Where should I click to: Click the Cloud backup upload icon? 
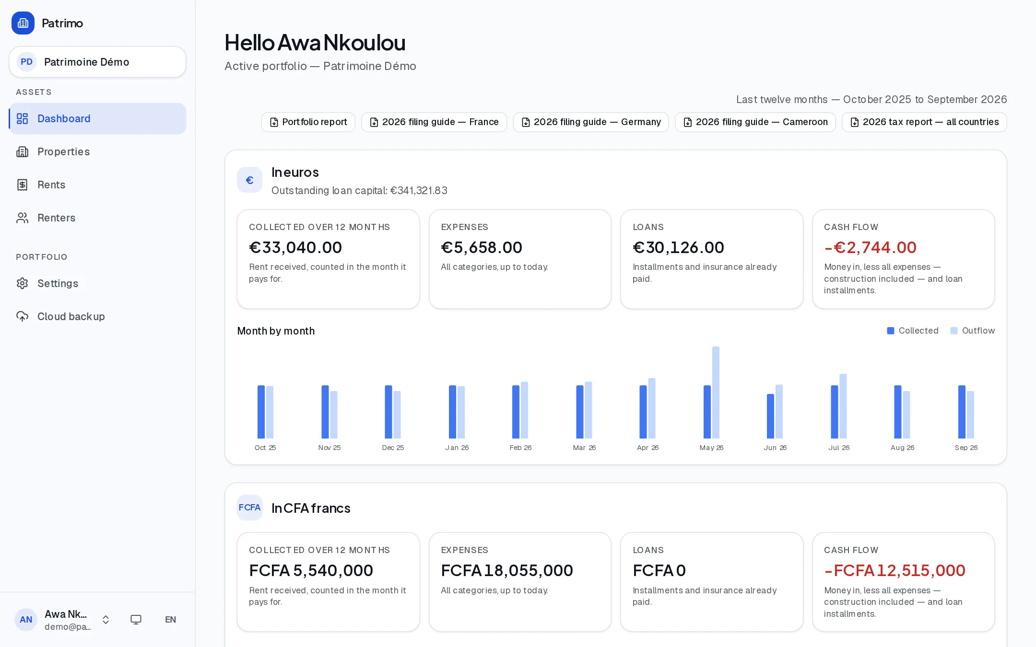point(22,316)
